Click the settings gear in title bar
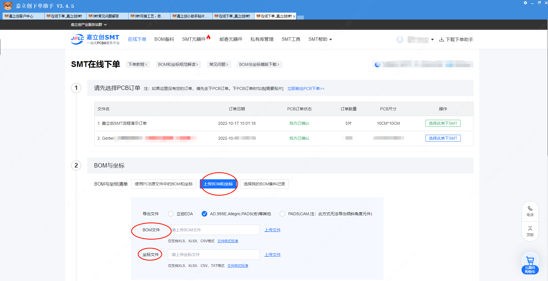Image resolution: width=548 pixels, height=281 pixels. pos(525,3)
